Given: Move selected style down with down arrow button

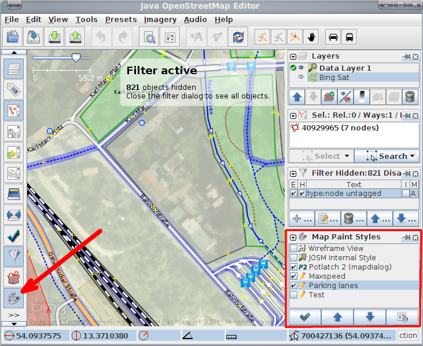Looking at the screenshot, I should [370, 316].
